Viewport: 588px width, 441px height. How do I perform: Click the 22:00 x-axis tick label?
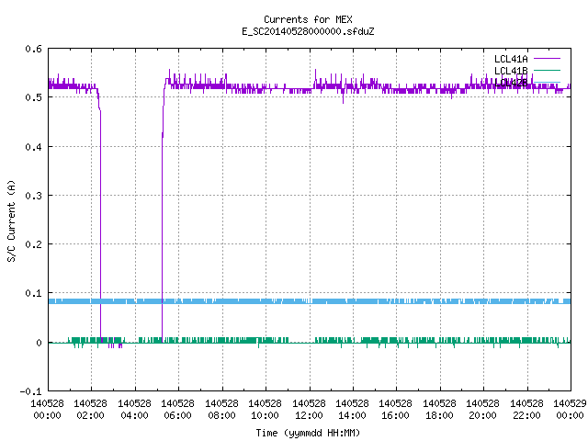tap(526, 409)
